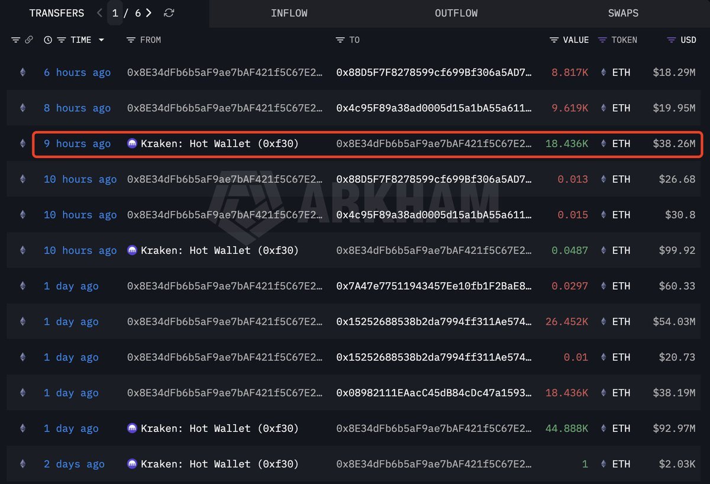This screenshot has width=710, height=484.
Task: Open the SWAPS tab
Action: (623, 13)
